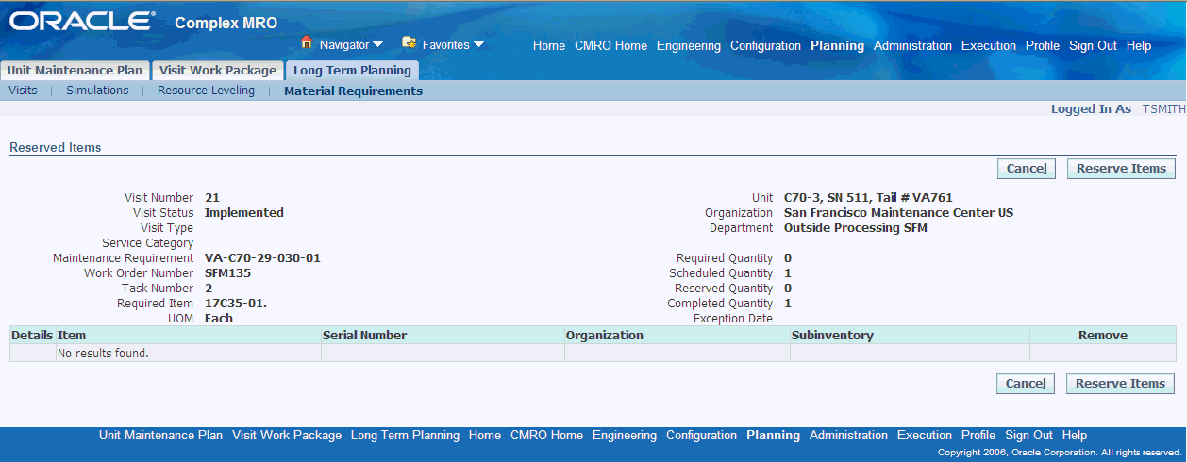Screen dimensions: 1187x462
Task: Open Administration in the top menu
Action: coord(912,45)
